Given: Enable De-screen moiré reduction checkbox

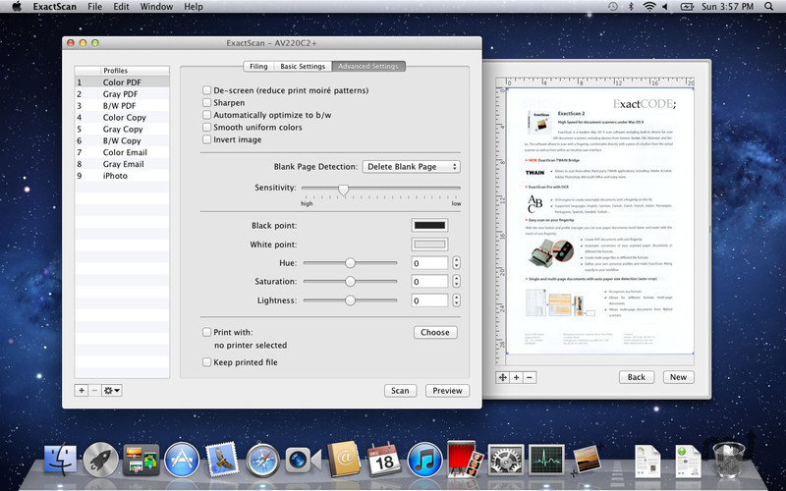Looking at the screenshot, I should pyautogui.click(x=206, y=90).
